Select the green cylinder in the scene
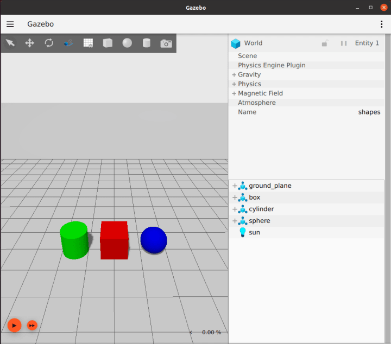391x344 pixels. tap(74, 240)
